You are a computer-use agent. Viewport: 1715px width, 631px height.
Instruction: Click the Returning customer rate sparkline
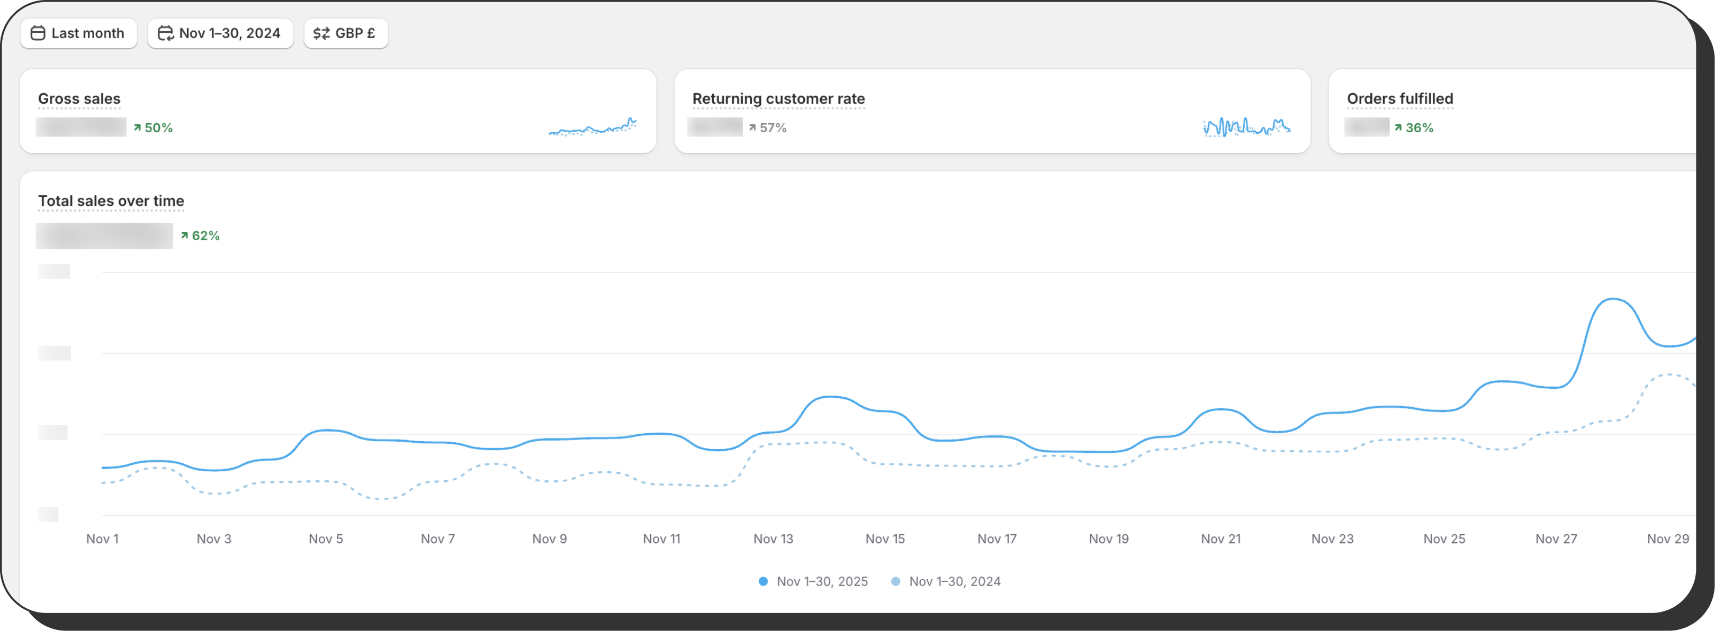[1246, 126]
